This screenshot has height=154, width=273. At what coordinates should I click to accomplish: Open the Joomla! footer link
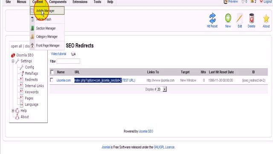[106, 147]
